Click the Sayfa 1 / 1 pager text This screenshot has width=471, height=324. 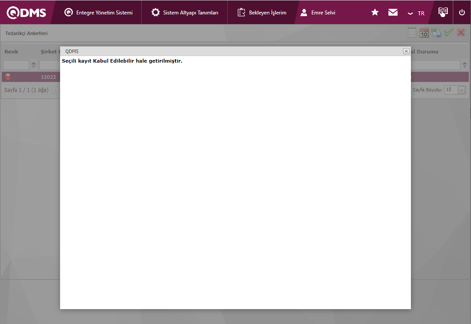pyautogui.click(x=26, y=90)
